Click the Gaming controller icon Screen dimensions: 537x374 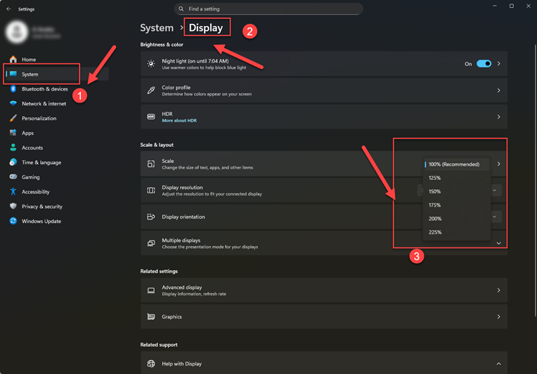click(x=13, y=177)
